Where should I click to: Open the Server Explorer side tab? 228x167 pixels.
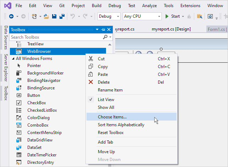pyautogui.click(x=6, y=67)
